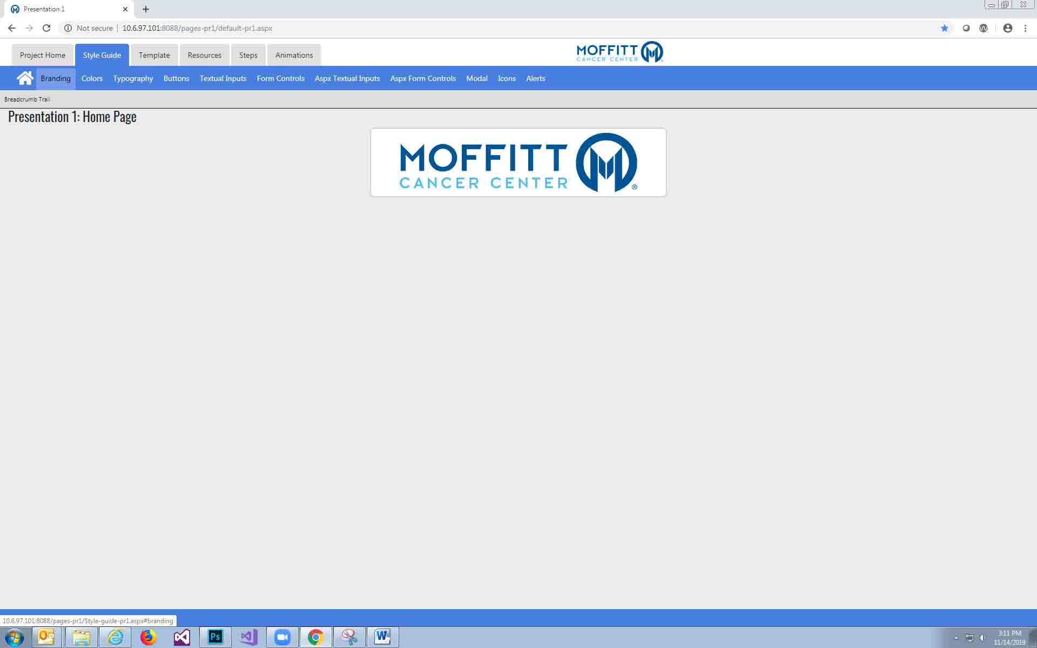Navigate to Aspx Form Controls link
The width and height of the screenshot is (1037, 648).
click(423, 78)
